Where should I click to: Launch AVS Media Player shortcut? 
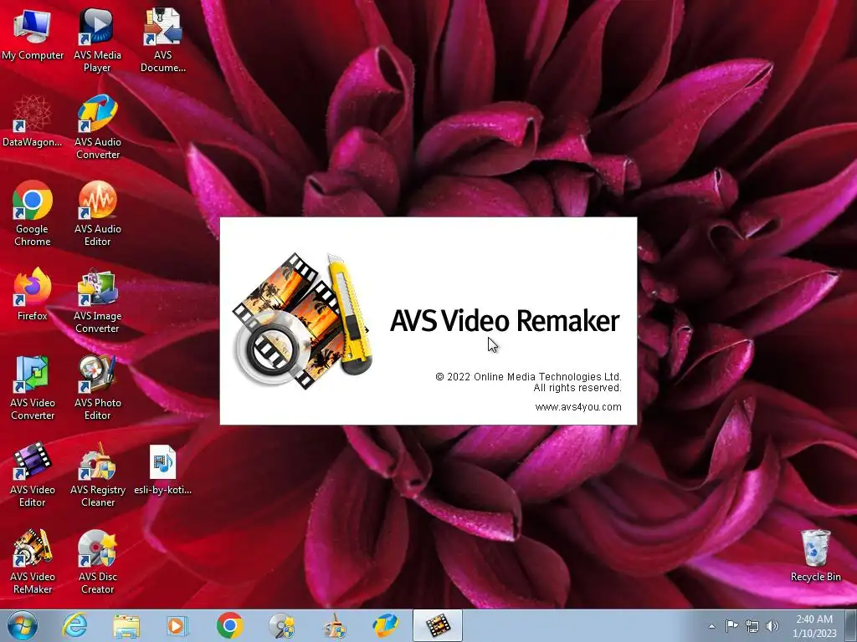coord(97,40)
